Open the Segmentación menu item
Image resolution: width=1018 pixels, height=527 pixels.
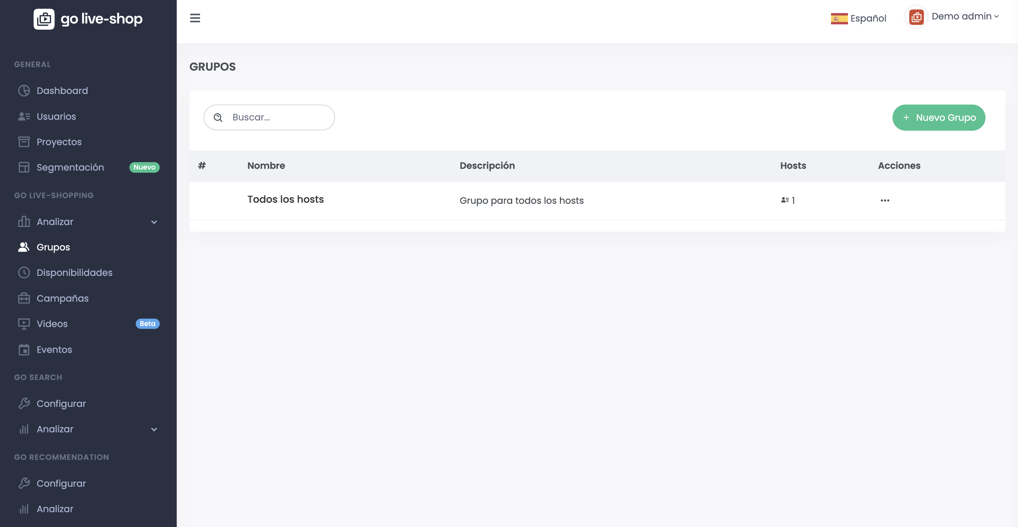[70, 167]
